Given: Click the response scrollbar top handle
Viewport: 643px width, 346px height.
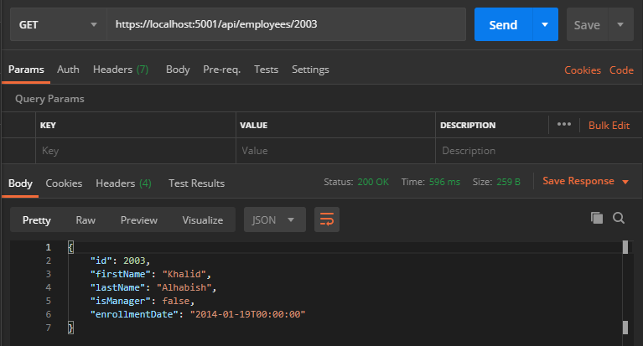Looking at the screenshot, I should coord(625,247).
